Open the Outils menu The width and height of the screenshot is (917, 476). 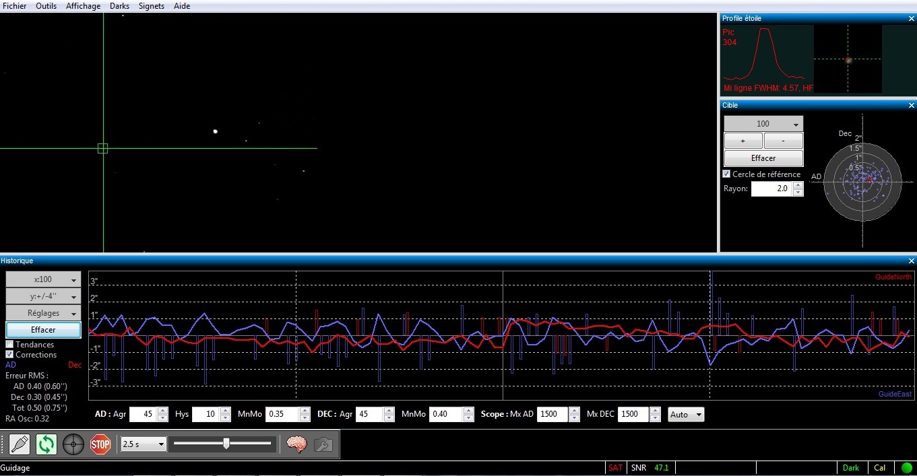46,6
